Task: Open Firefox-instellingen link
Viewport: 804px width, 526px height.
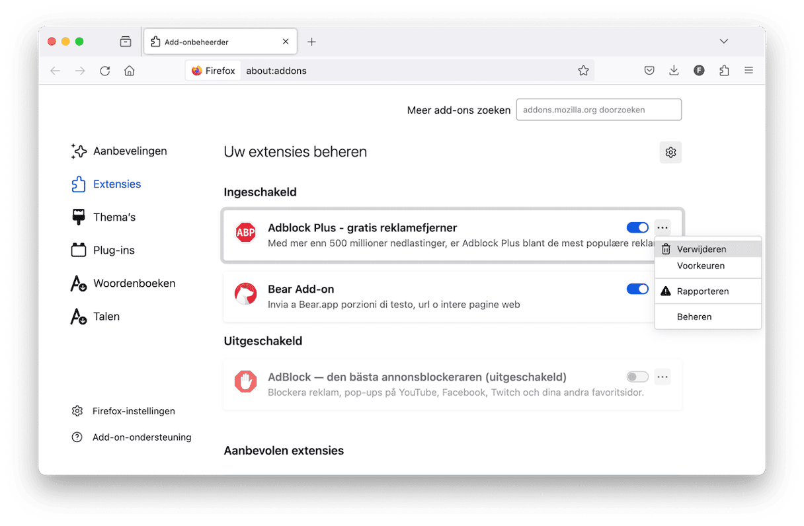Action: [124, 411]
